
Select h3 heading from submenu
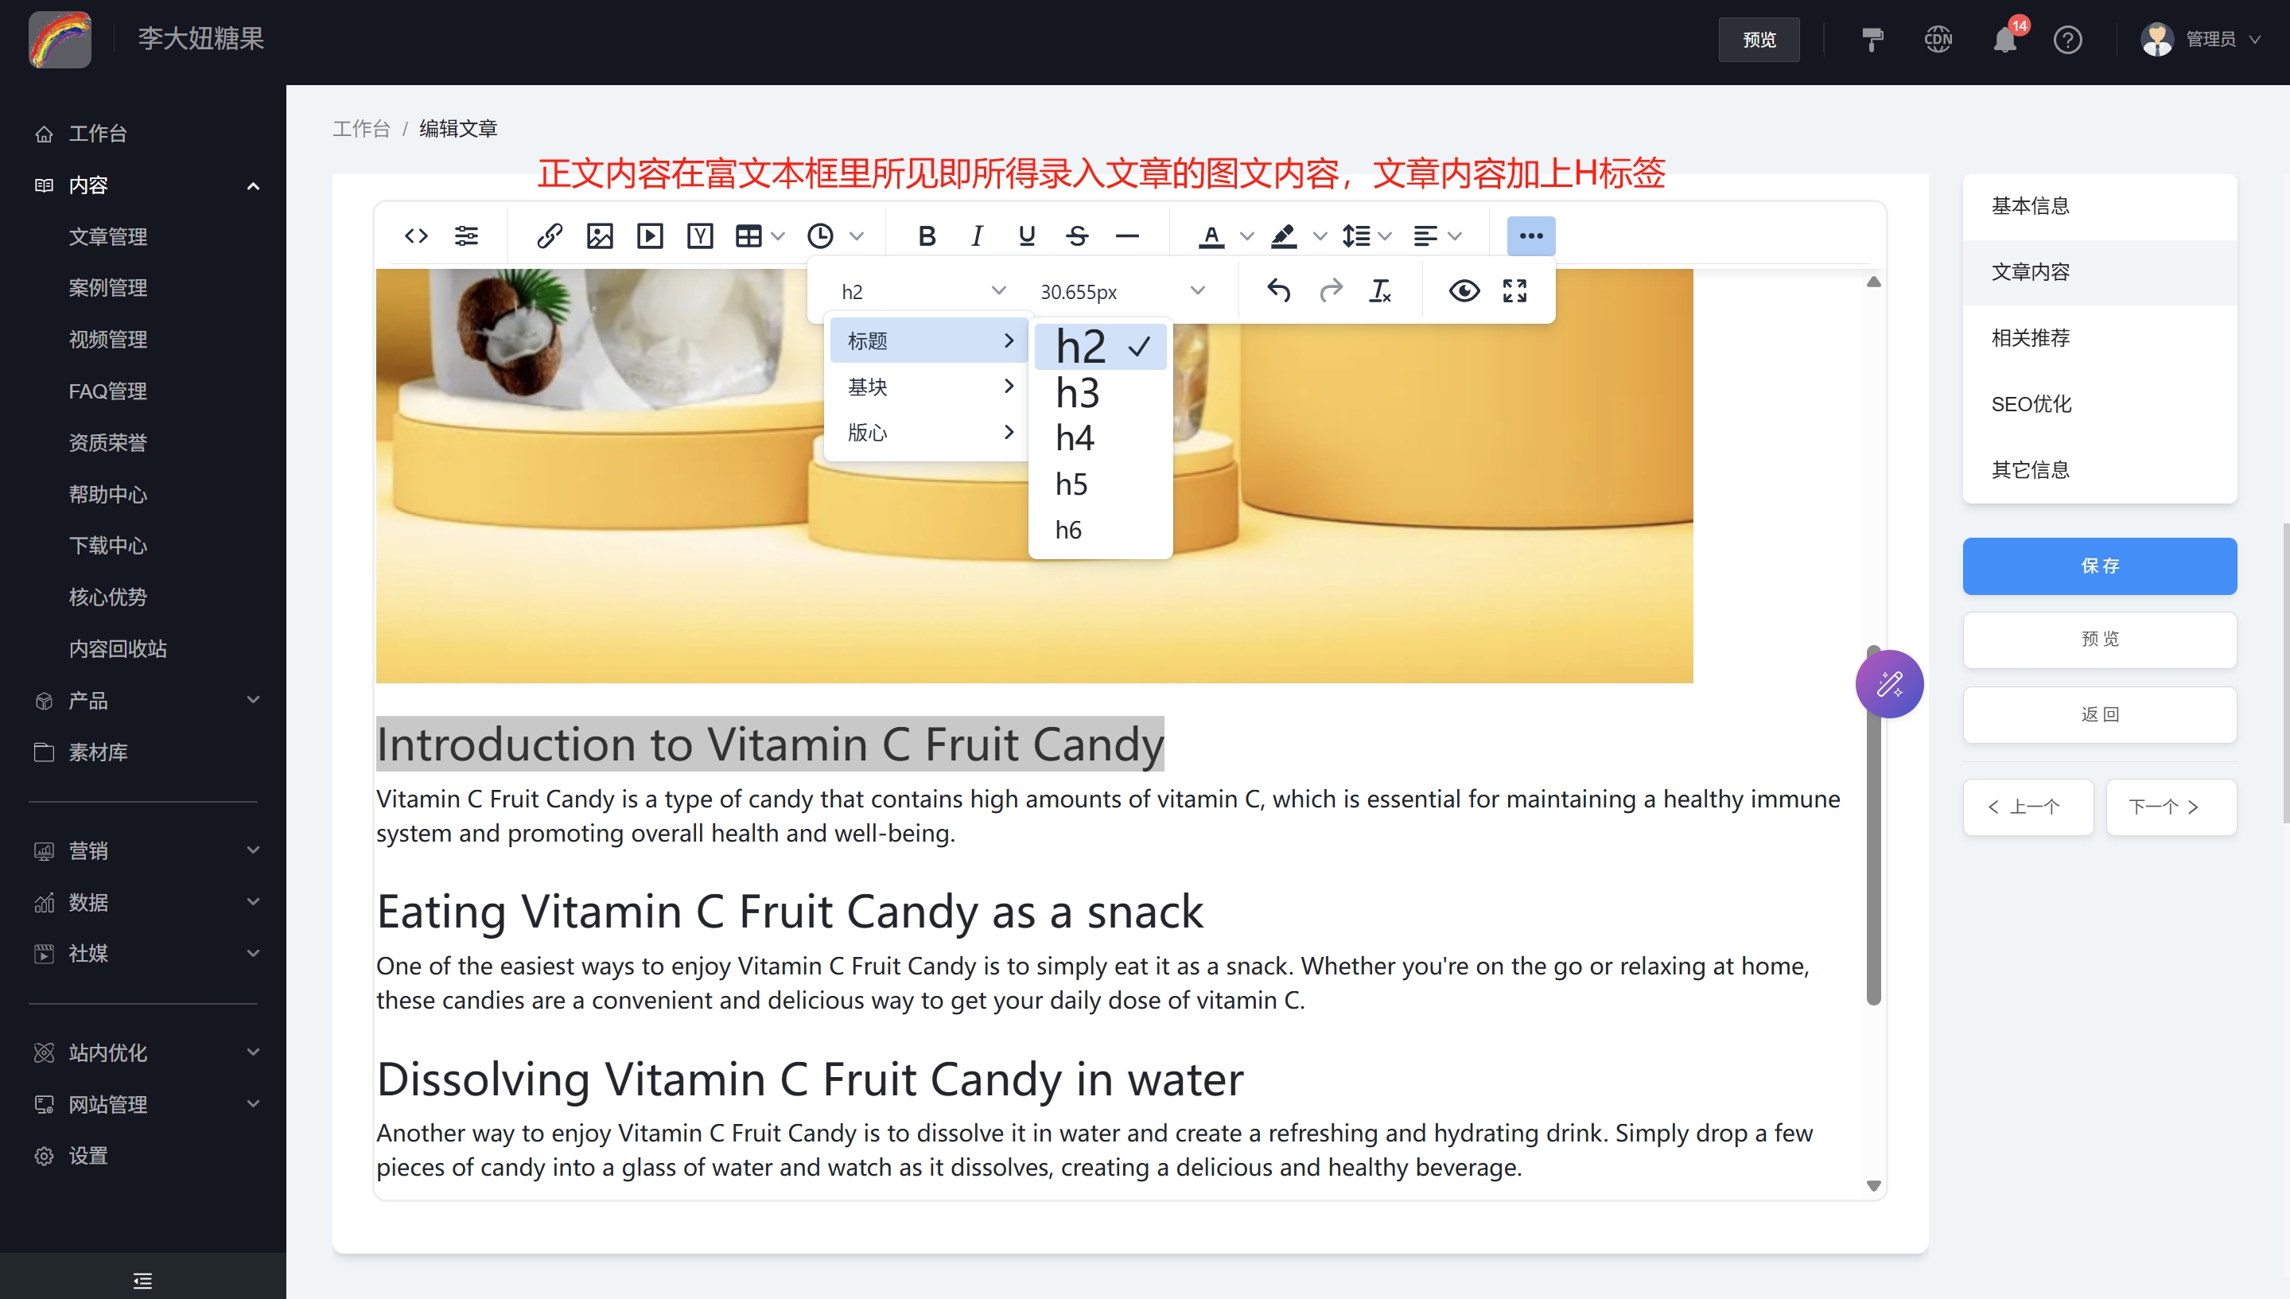(1078, 392)
